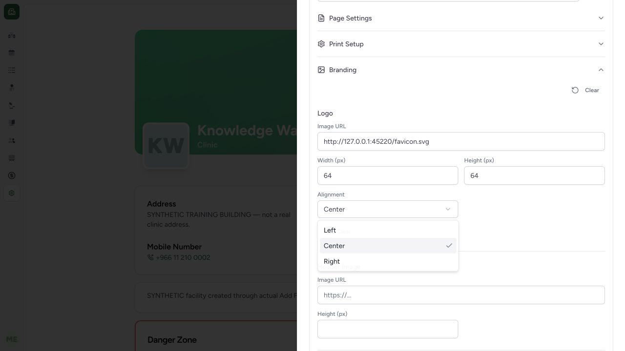Click the Logo section label

coord(325,113)
